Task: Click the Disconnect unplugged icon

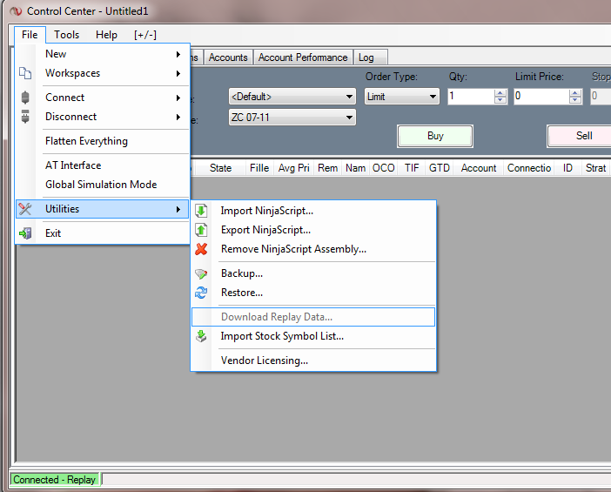Action: point(25,116)
